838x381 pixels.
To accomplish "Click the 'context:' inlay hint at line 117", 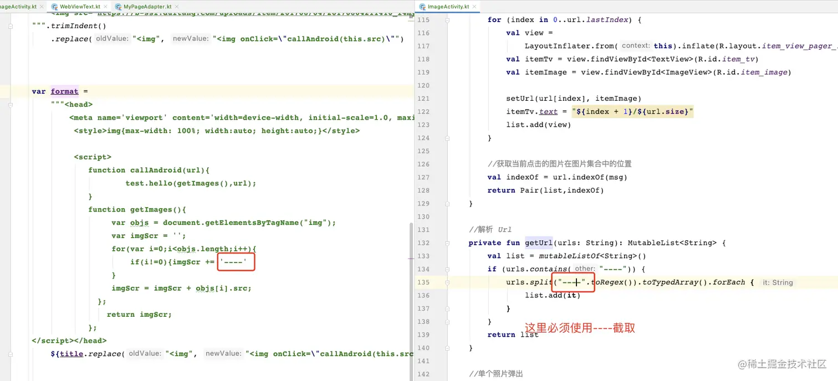I will coord(636,46).
